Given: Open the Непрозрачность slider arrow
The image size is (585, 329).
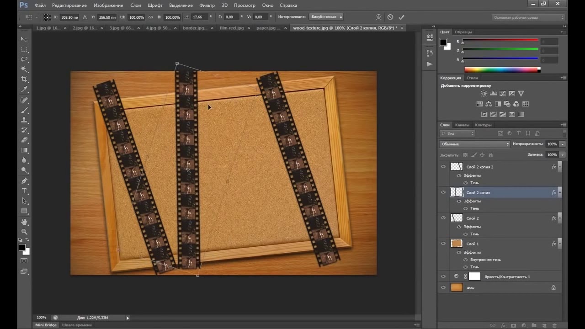Looking at the screenshot, I should click(562, 144).
